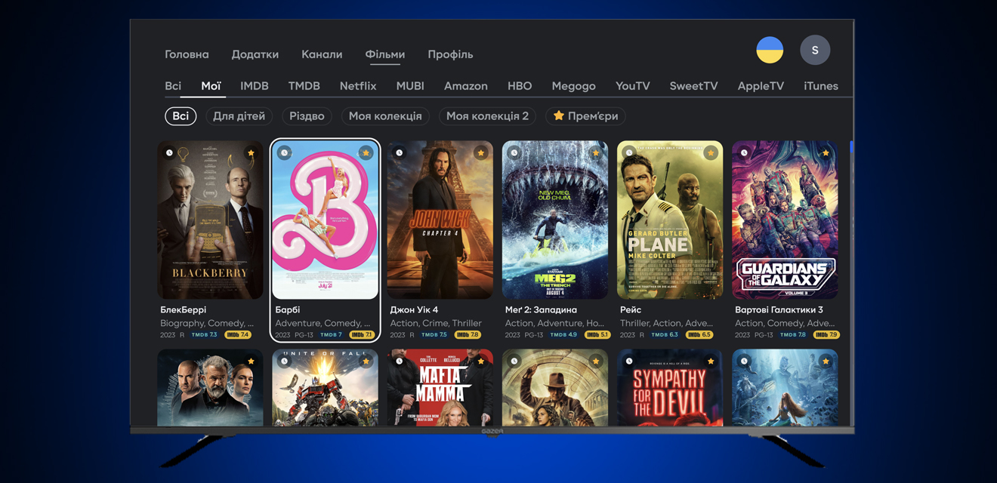Open the Plane movie poster
The image size is (997, 483).
pyautogui.click(x=670, y=220)
